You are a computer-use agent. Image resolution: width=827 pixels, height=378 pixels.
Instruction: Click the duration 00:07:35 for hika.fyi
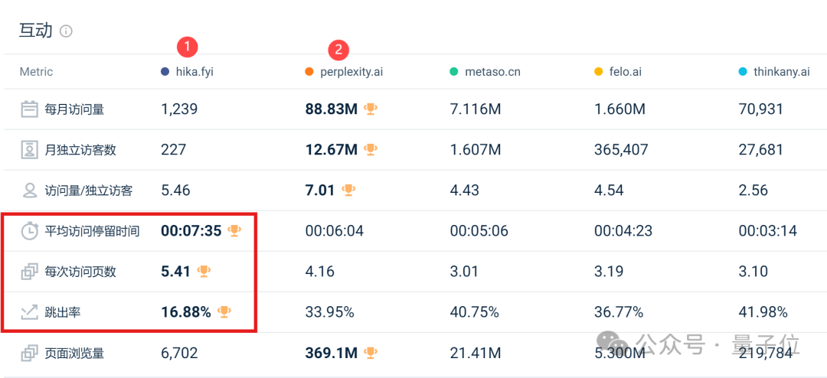tap(191, 231)
